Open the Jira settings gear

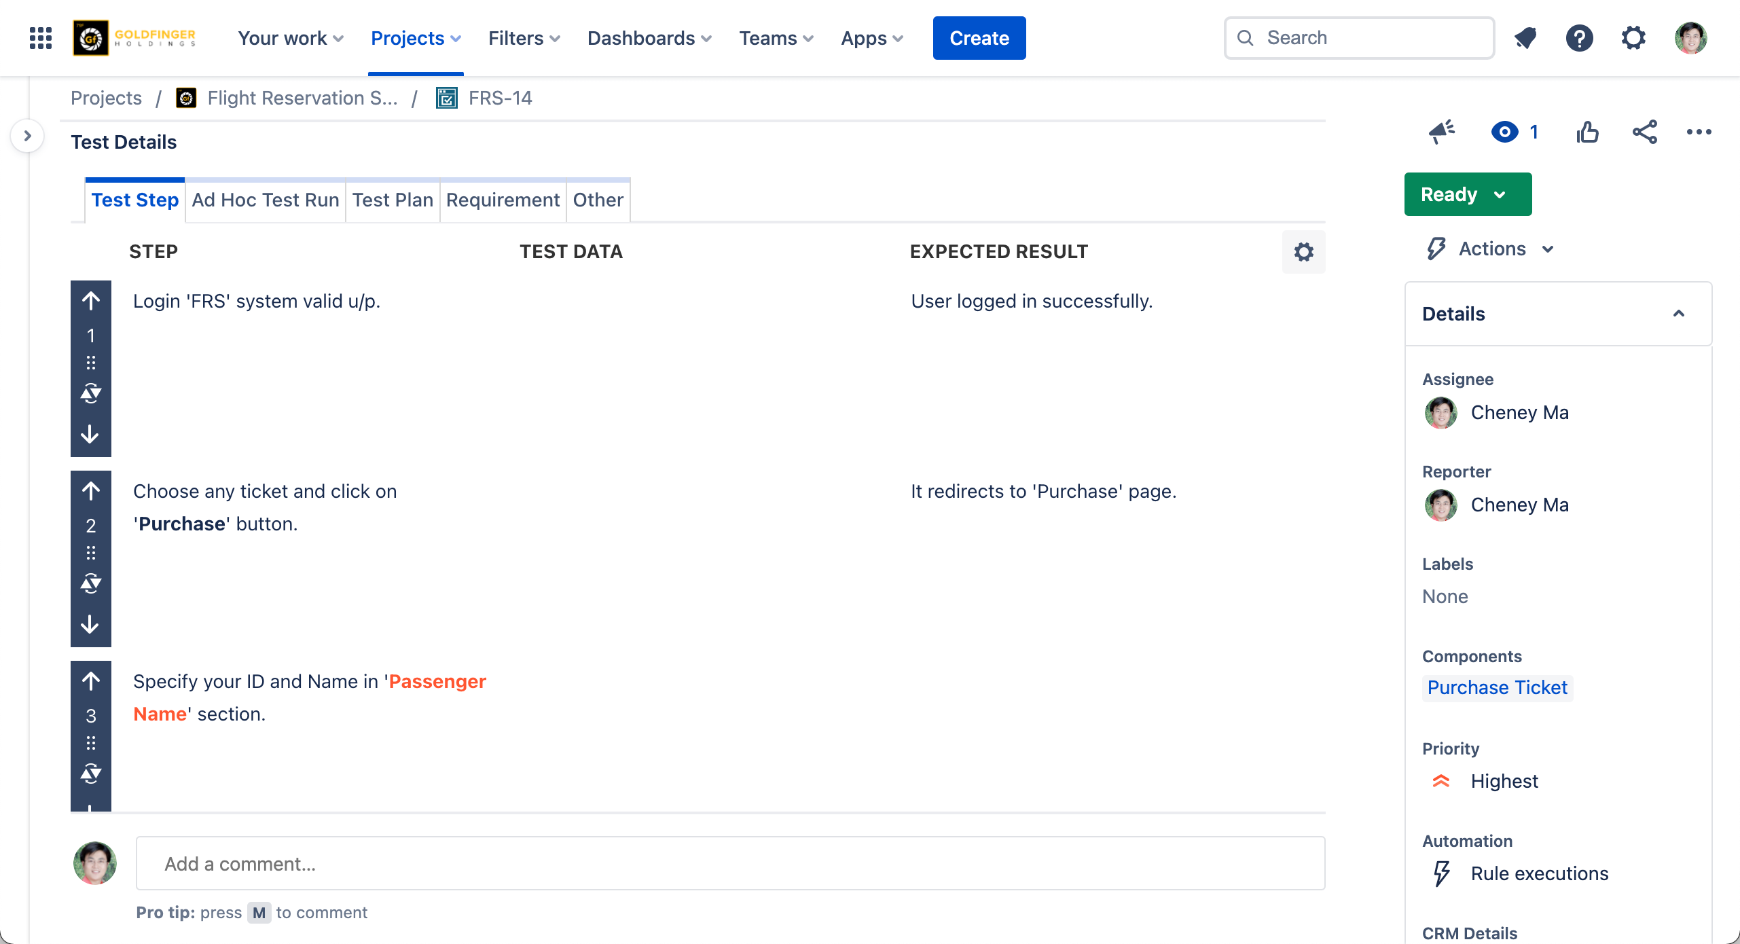(1633, 38)
